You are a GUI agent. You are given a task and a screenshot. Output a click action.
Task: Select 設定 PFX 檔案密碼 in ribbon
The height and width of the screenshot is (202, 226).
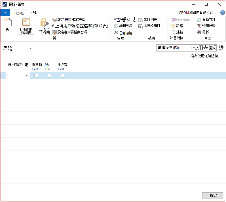pyautogui.click(x=68, y=20)
